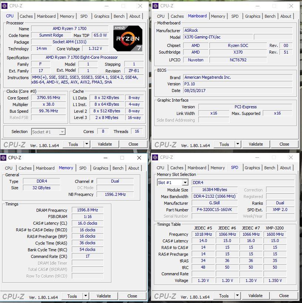Open the Bench tab in the top-left window
Screen dimensions: 302x303
pos(119,16)
